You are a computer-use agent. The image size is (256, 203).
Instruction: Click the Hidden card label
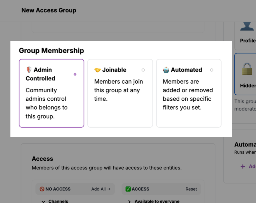click(248, 86)
